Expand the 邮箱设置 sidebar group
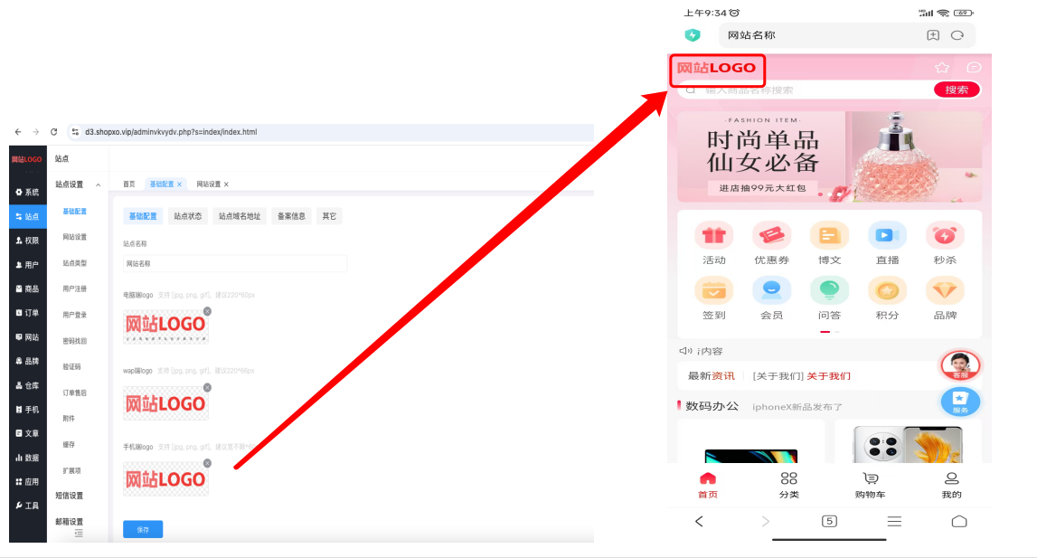 point(70,522)
